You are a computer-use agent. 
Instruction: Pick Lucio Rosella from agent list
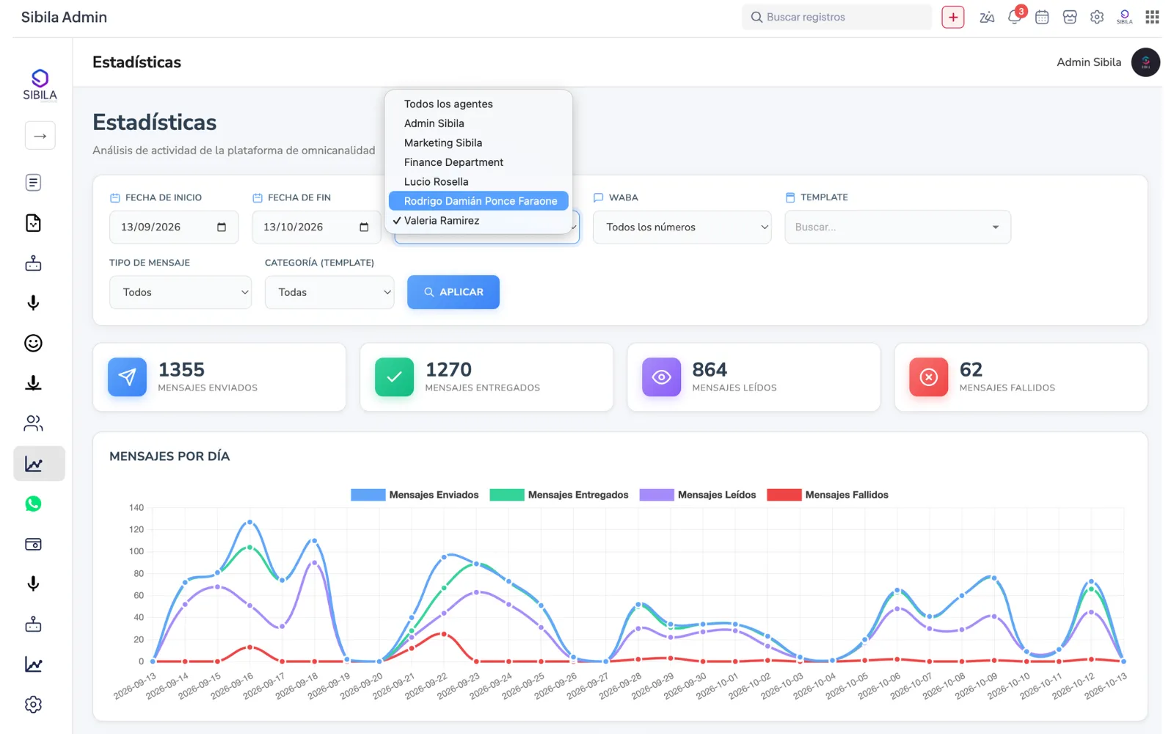pyautogui.click(x=478, y=182)
